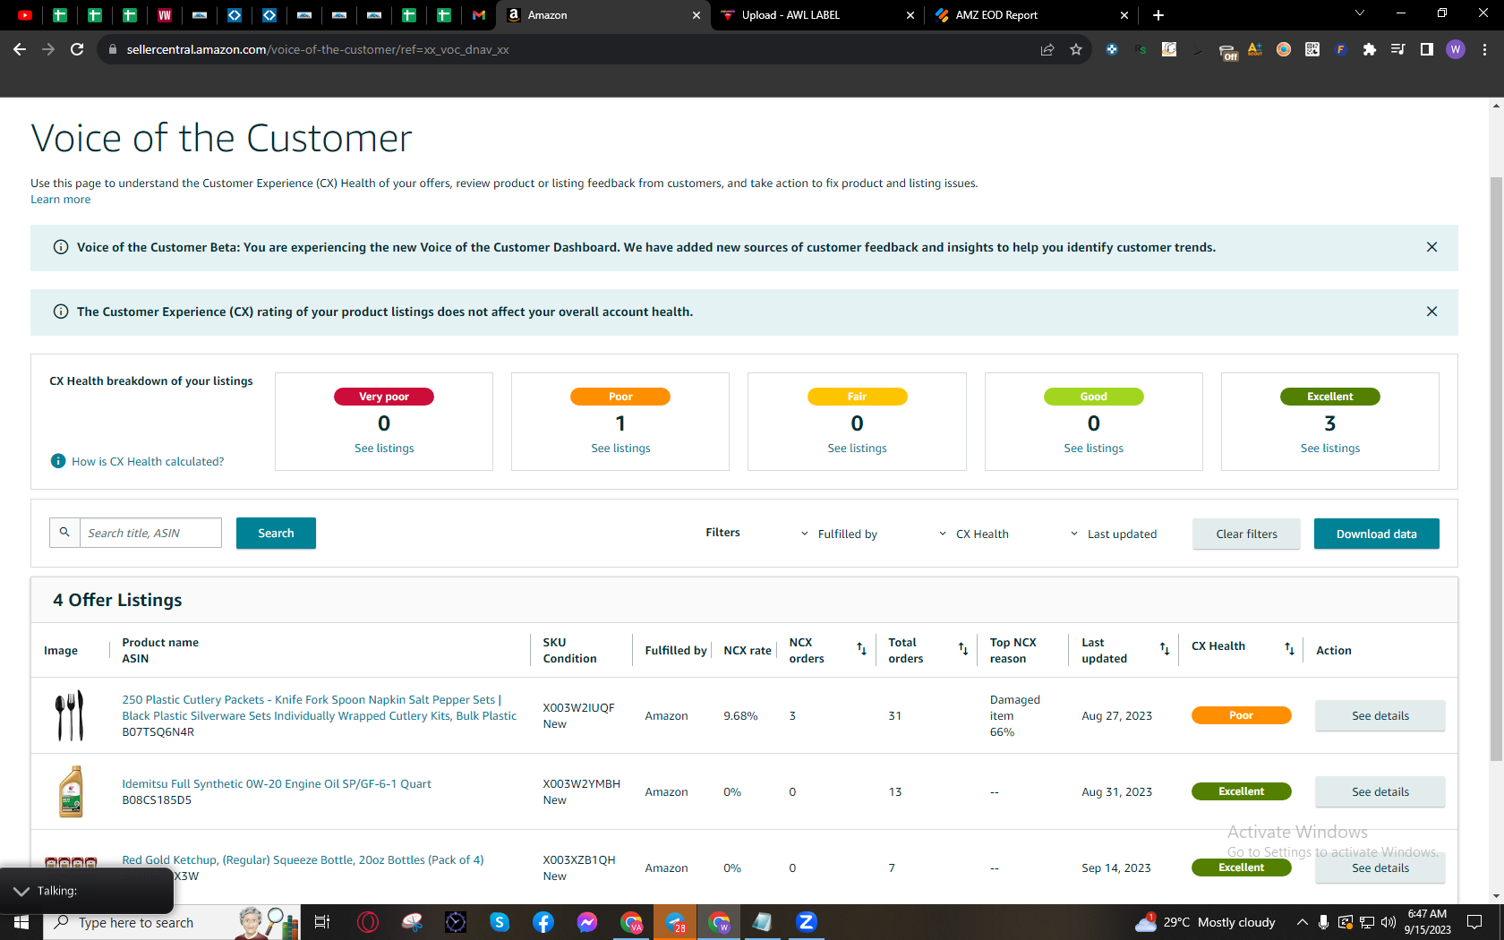The image size is (1504, 940).
Task: Bookmark this page with the star icon
Action: (1076, 49)
